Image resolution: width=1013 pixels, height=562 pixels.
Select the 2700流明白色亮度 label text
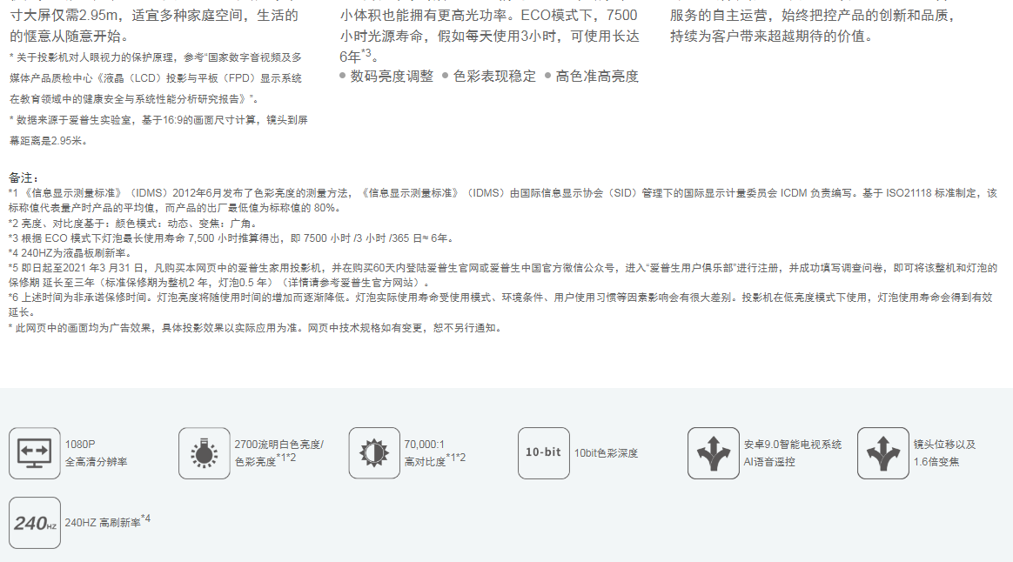(x=278, y=445)
